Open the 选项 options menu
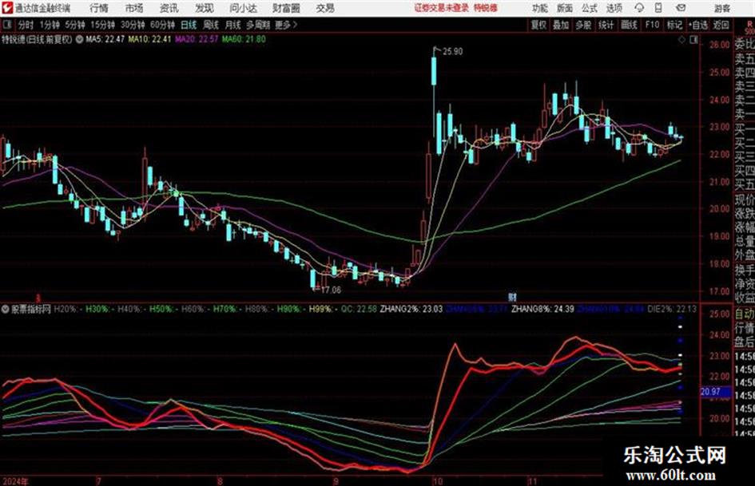Screen dimensions: 755x486 tap(614, 8)
